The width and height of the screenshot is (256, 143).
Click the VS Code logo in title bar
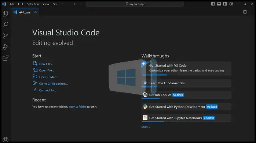(x=4, y=4)
